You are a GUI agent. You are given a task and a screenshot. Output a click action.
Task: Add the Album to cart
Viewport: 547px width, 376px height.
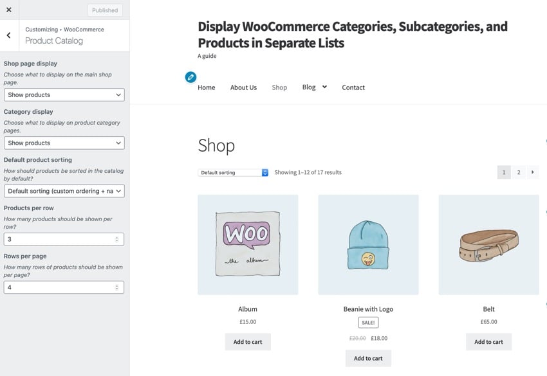coord(248,341)
